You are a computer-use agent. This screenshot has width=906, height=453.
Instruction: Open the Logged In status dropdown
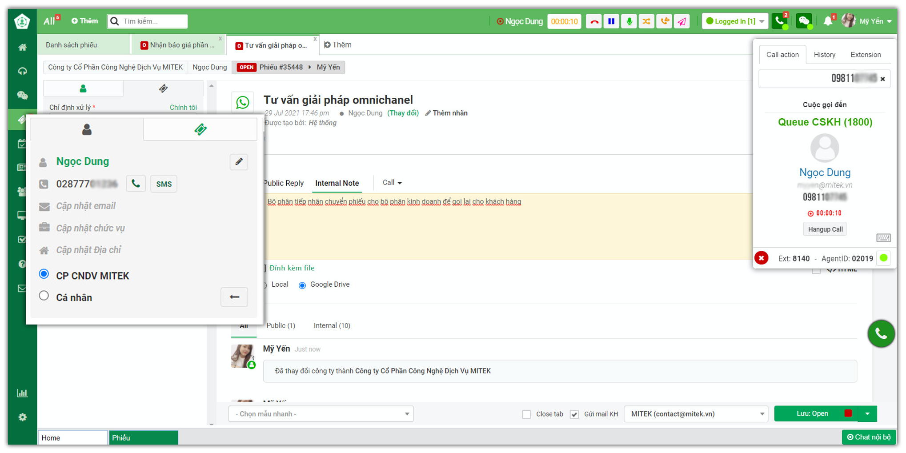click(735, 21)
